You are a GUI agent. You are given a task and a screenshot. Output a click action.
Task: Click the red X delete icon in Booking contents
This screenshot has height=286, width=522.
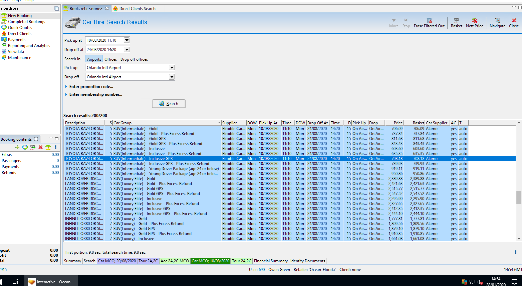40,147
